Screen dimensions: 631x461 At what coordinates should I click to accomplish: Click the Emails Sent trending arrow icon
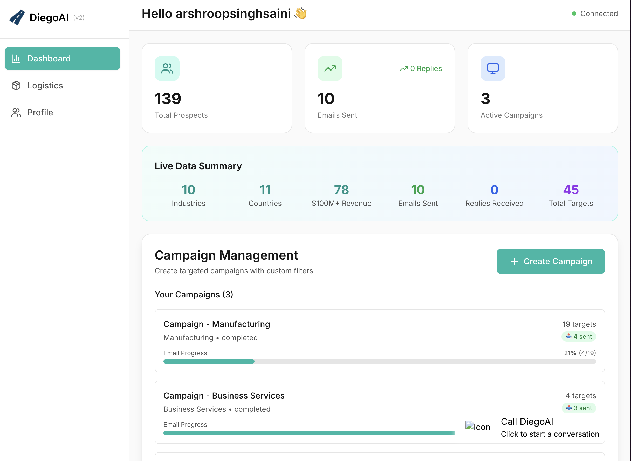tap(330, 69)
